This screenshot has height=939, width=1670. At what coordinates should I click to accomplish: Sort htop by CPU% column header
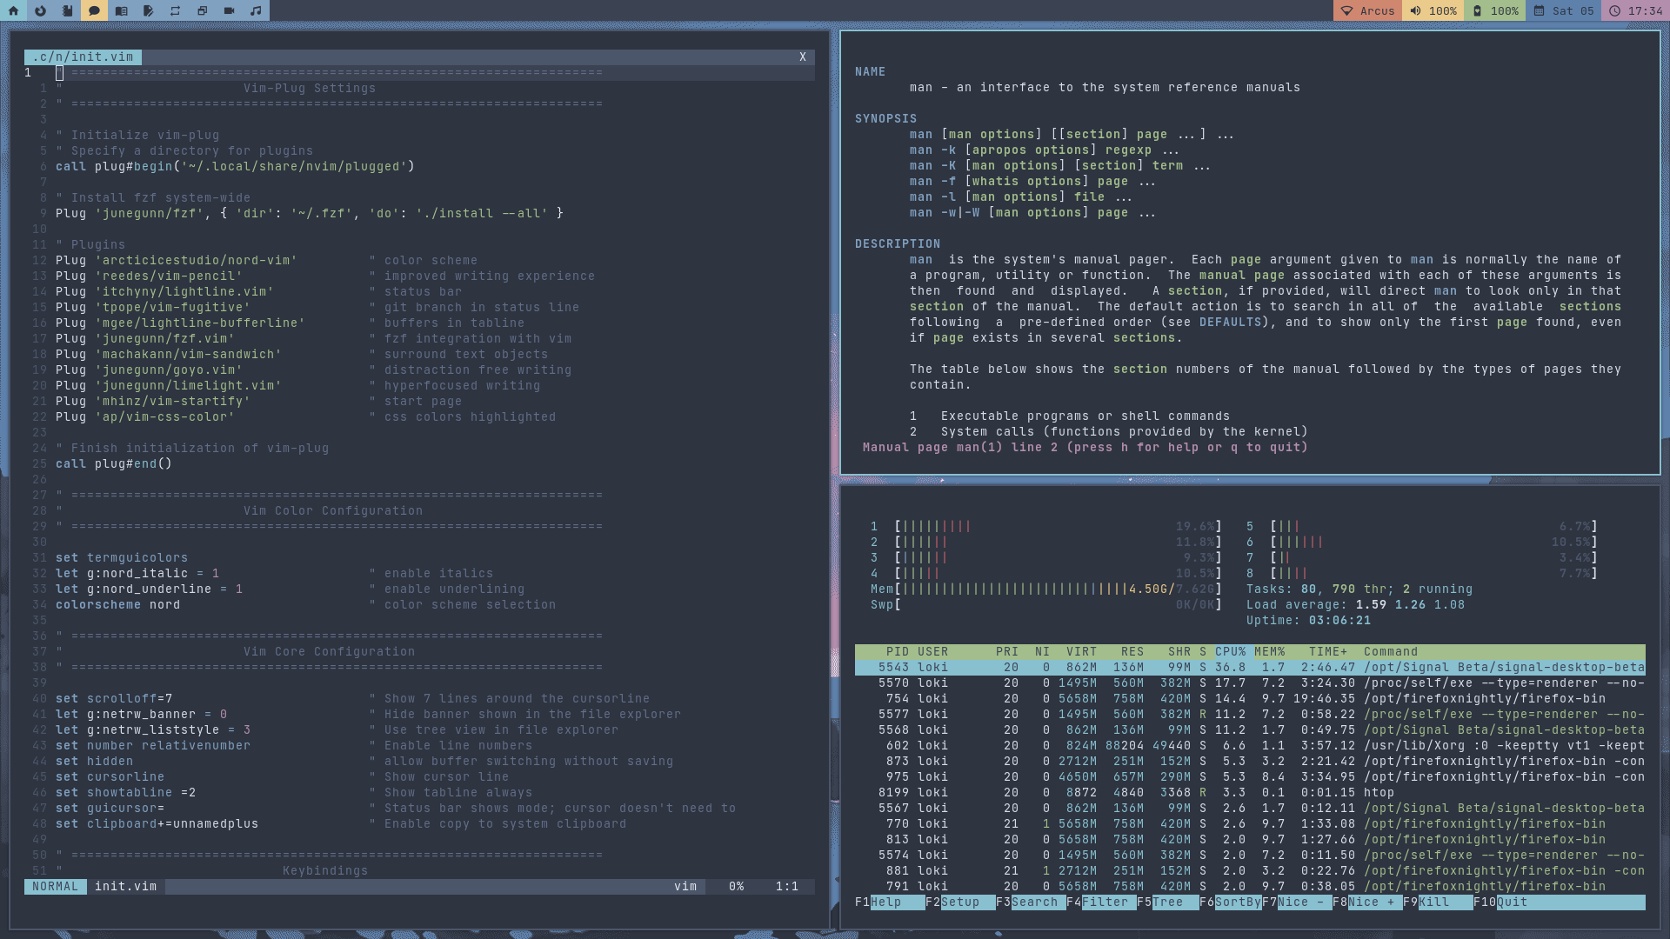pyautogui.click(x=1230, y=652)
